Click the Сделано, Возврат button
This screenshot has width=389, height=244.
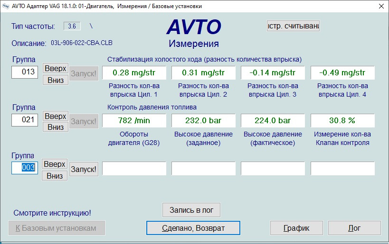(193, 228)
